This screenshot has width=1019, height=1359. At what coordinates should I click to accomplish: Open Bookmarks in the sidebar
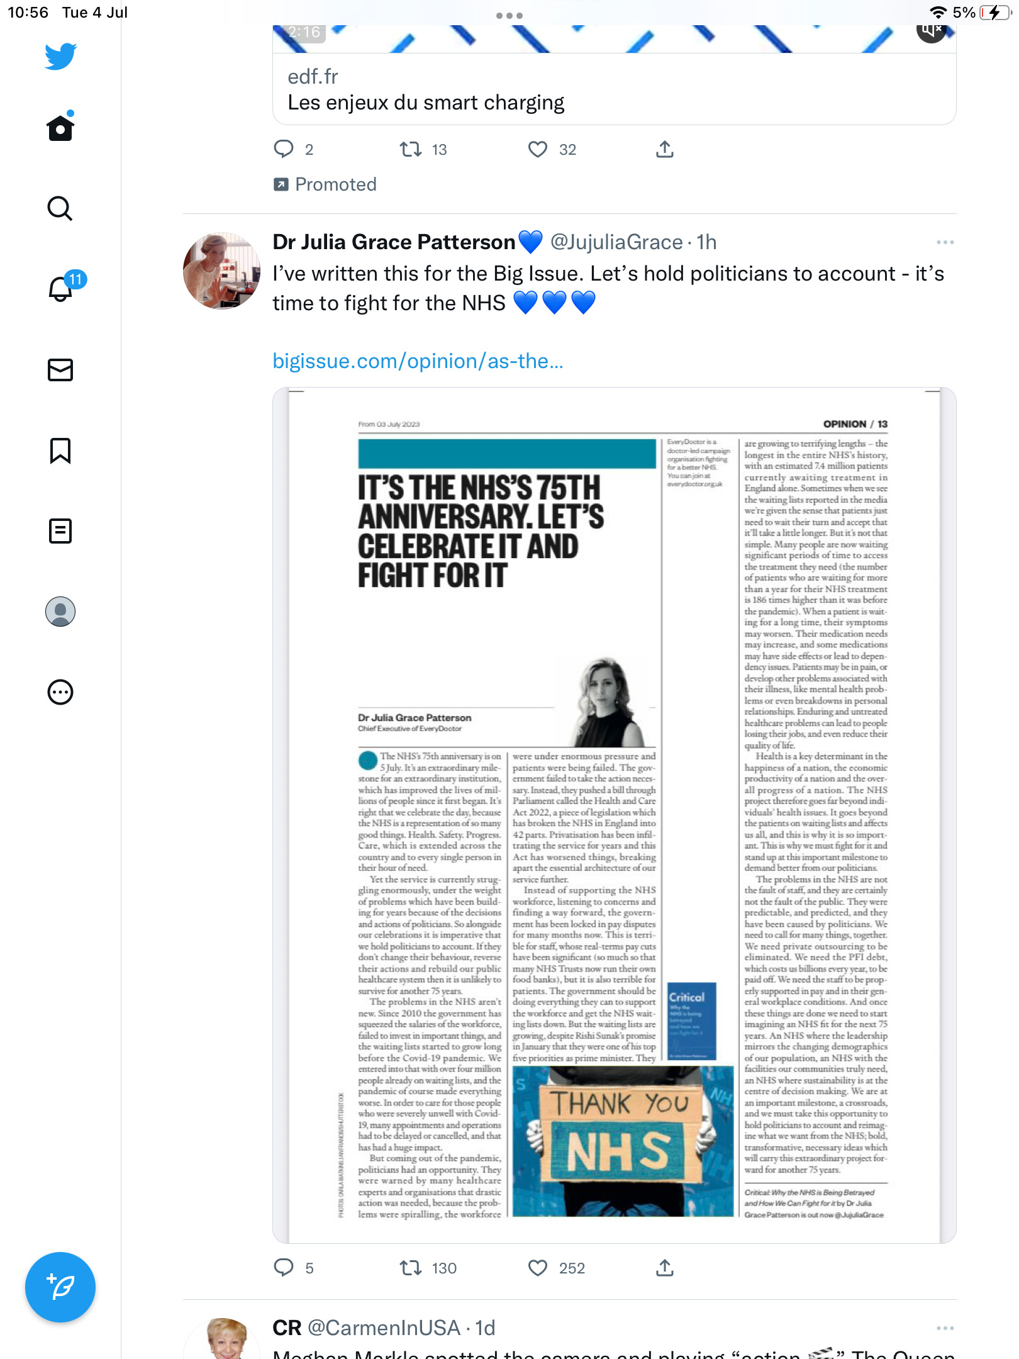[60, 450]
